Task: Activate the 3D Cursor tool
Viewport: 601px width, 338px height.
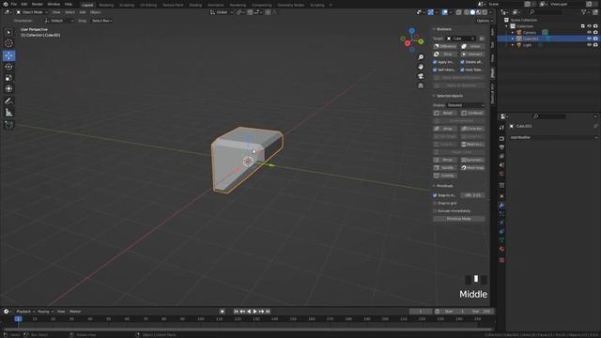Action: click(x=8, y=43)
